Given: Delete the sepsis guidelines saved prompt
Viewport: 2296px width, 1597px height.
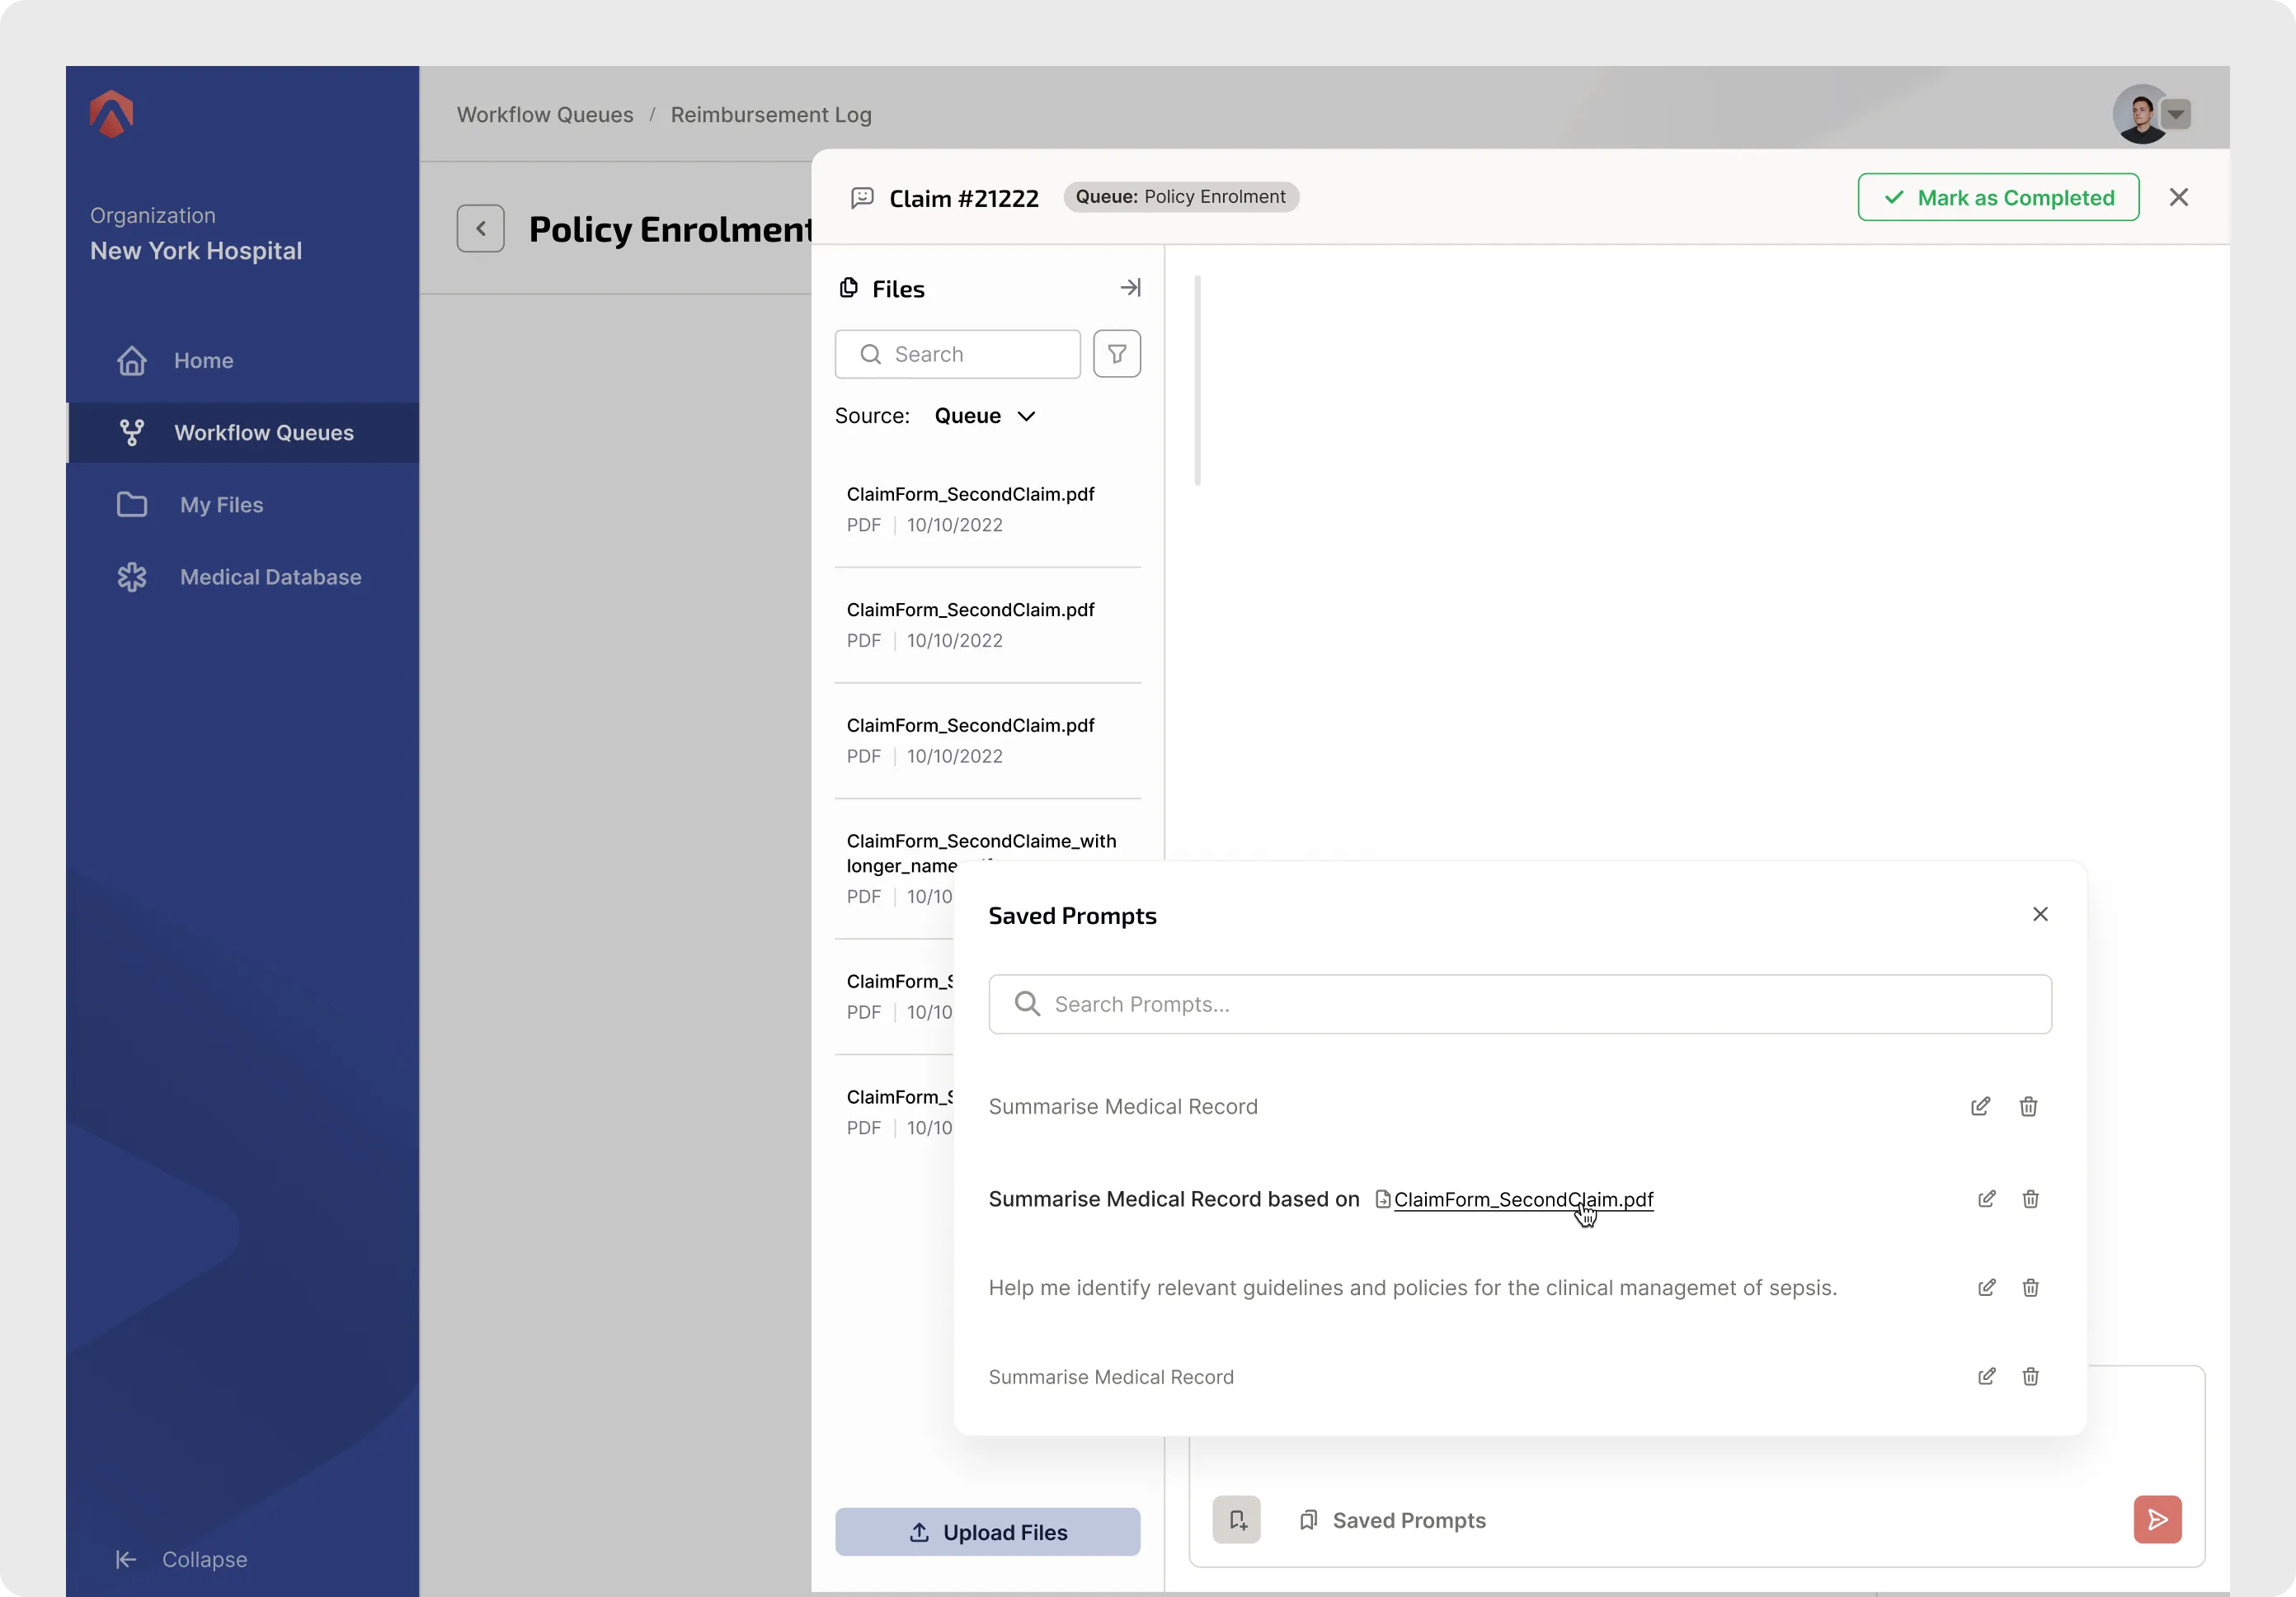Looking at the screenshot, I should [2030, 1287].
